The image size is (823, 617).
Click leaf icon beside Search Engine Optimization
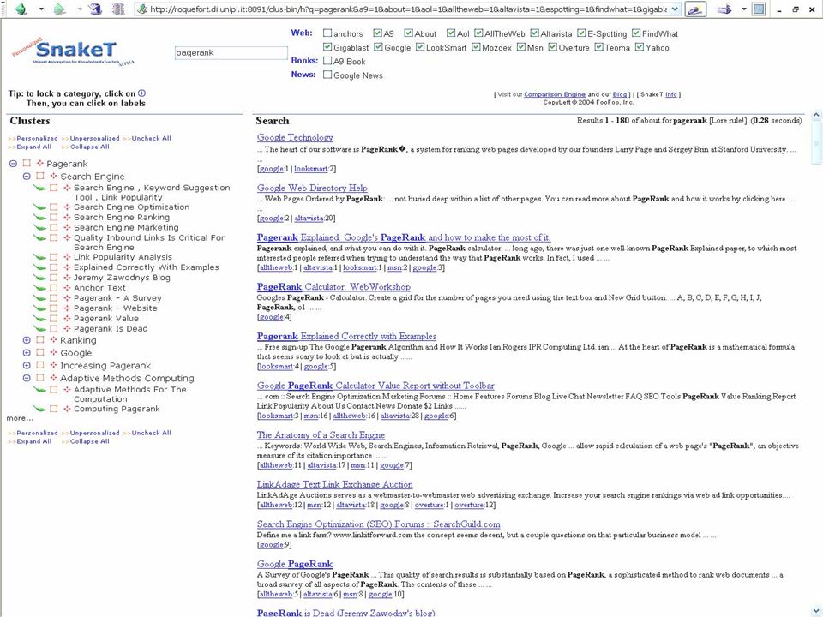[x=39, y=207]
